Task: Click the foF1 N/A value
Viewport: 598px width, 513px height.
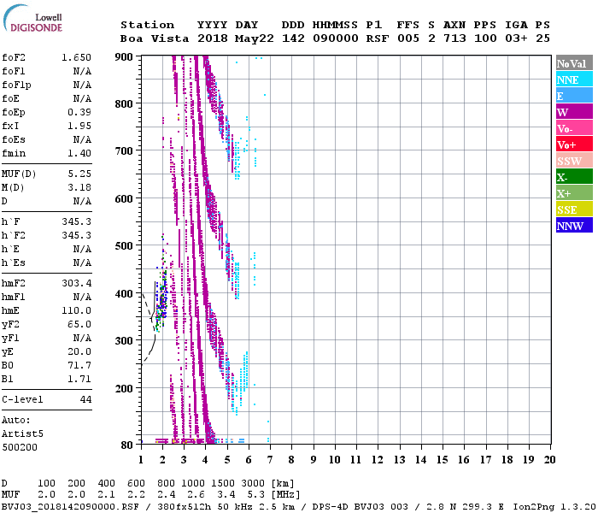Action: 82,71
